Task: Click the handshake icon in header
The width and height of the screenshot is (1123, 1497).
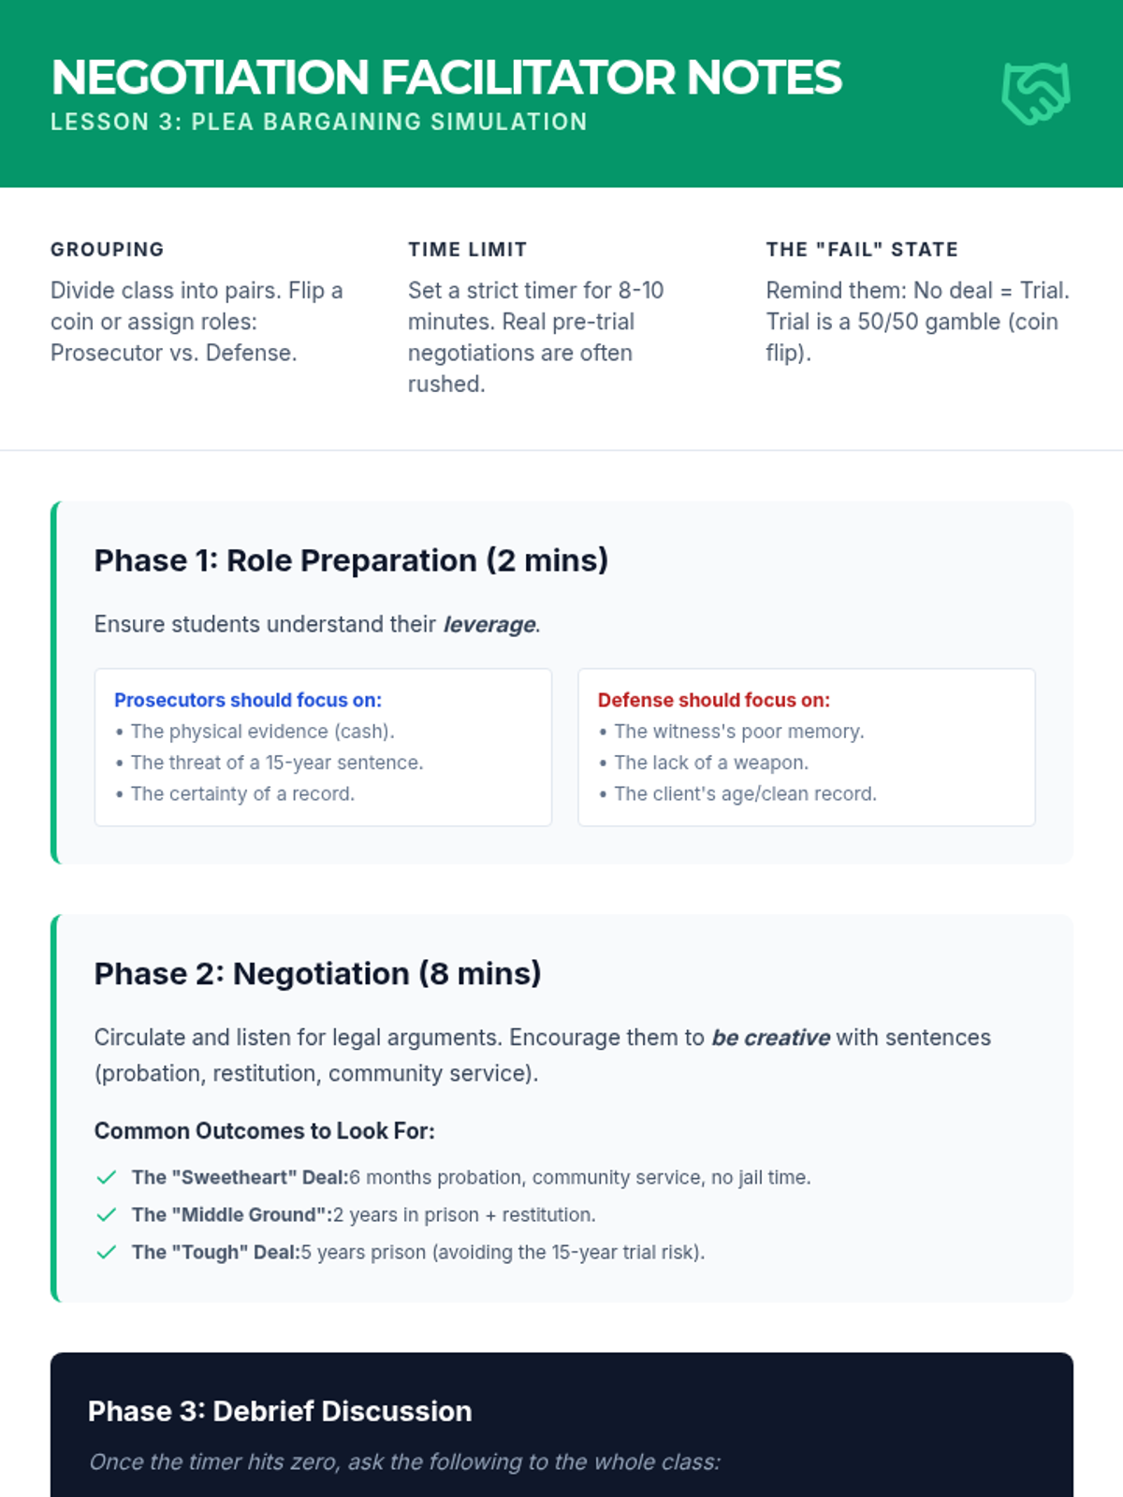Action: pyautogui.click(x=1036, y=94)
